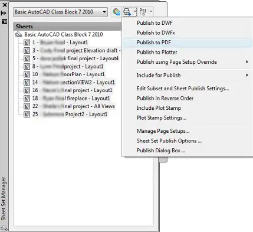The image size is (253, 232).
Task: Click the sheet set root node icon
Action: 18,35
